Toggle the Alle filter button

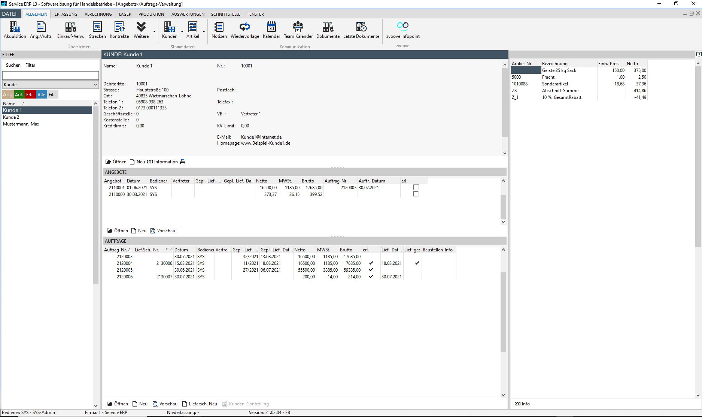[41, 95]
